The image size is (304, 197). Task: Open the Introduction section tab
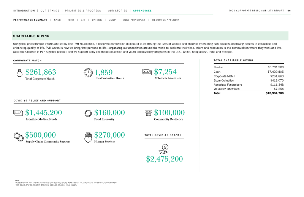tap(24, 11)
